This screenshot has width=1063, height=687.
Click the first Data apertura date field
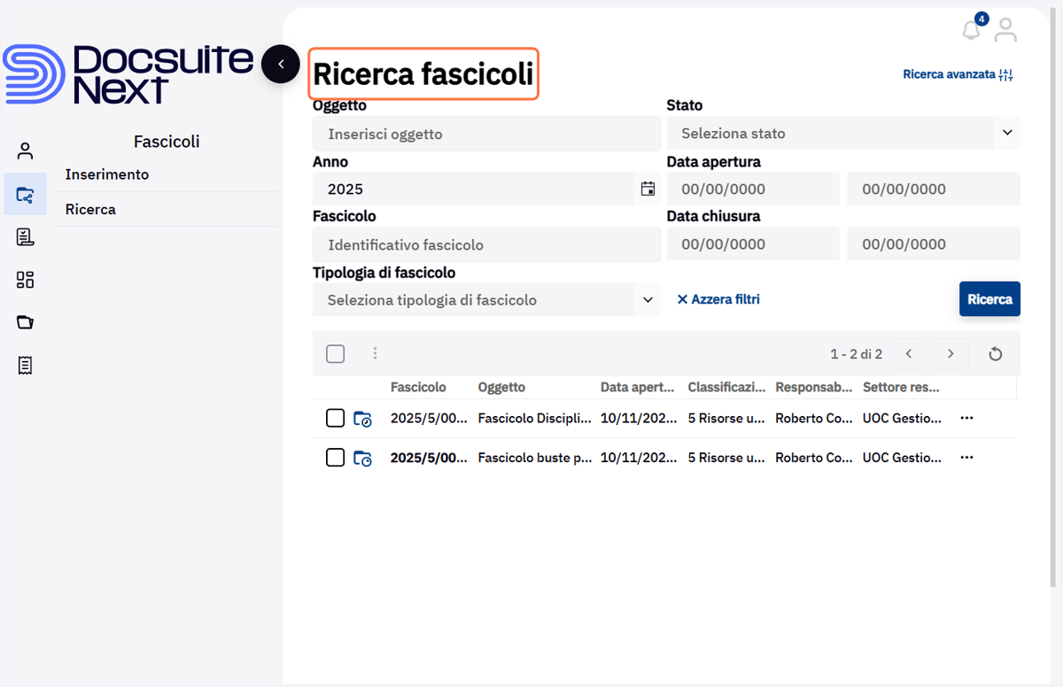[753, 189]
